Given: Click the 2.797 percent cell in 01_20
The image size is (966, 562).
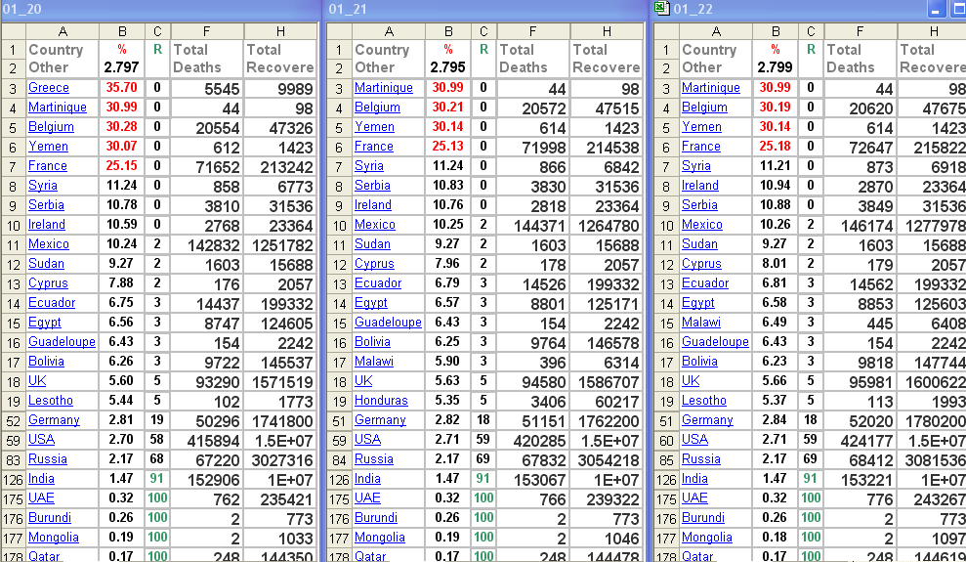Looking at the screenshot, I should point(121,67).
